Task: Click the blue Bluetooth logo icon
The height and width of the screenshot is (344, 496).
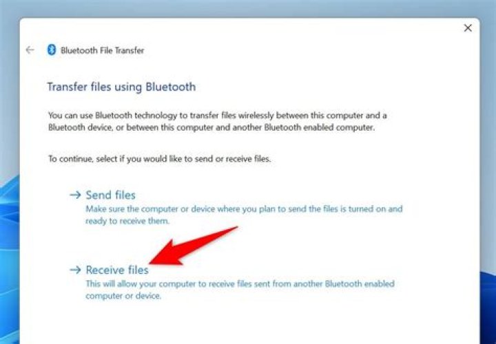Action: (x=52, y=50)
